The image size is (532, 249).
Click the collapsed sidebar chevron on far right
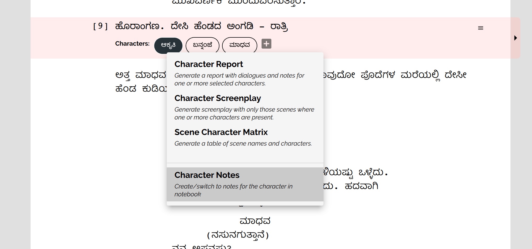click(516, 38)
